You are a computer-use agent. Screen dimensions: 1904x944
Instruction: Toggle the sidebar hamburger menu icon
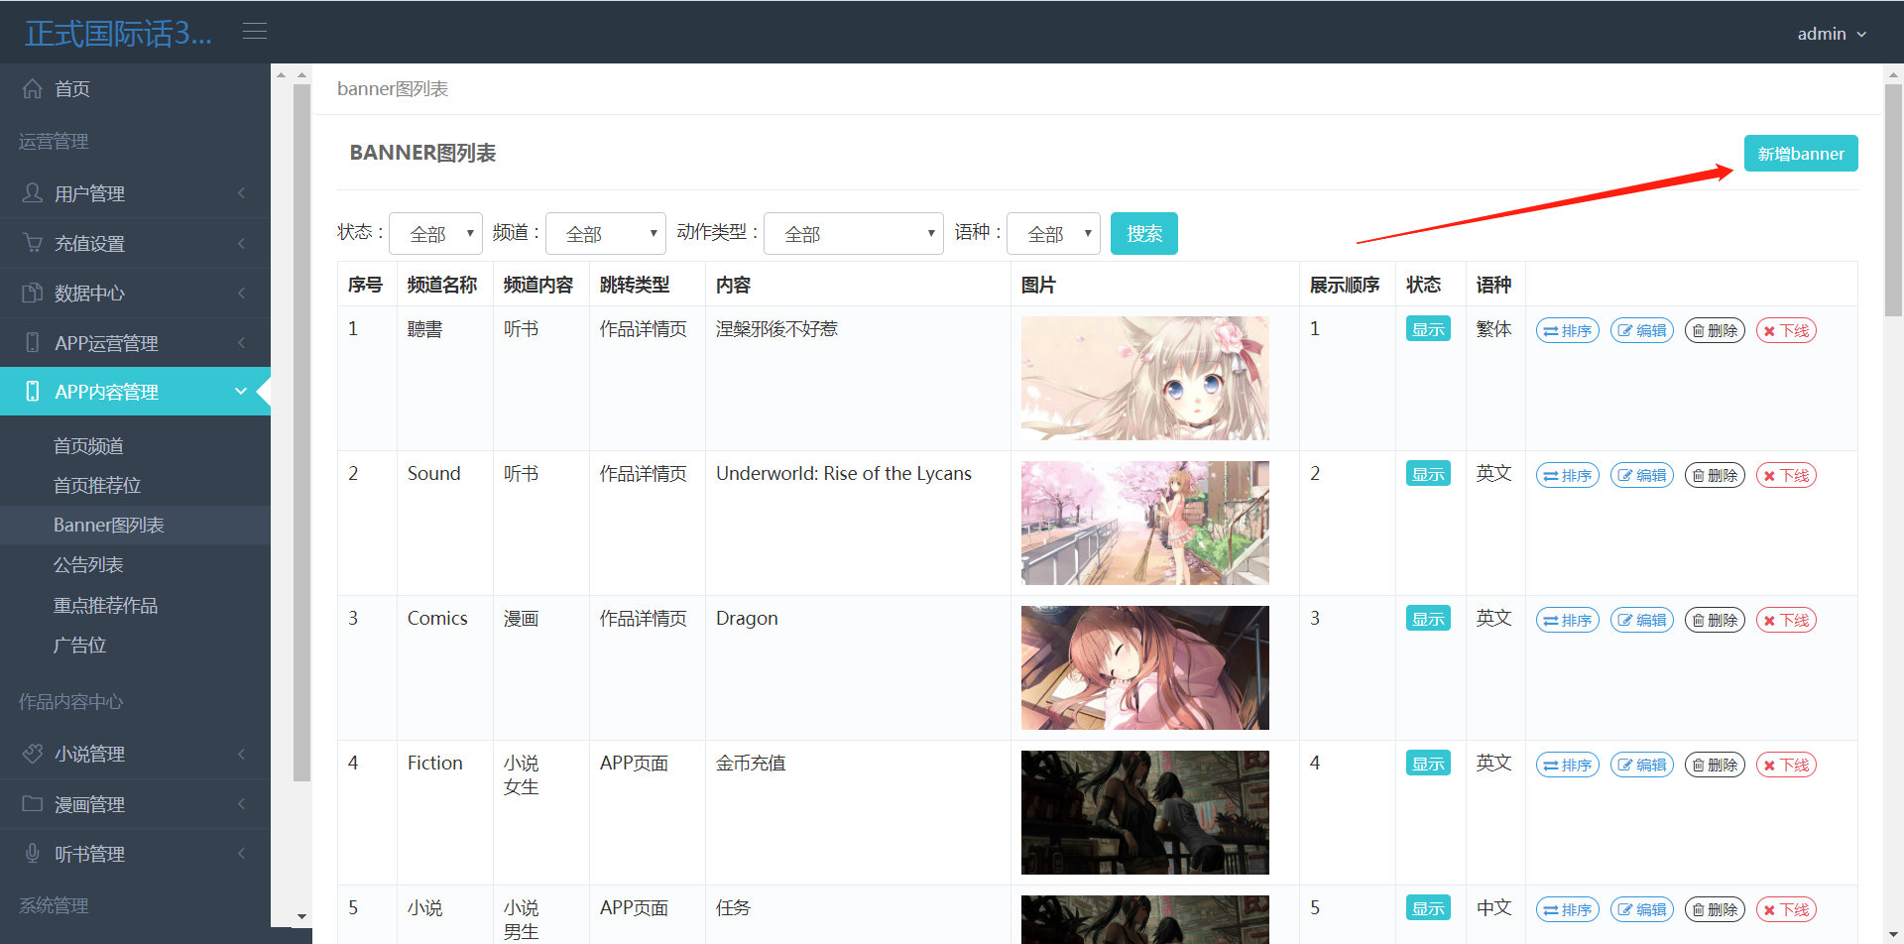coord(255,32)
